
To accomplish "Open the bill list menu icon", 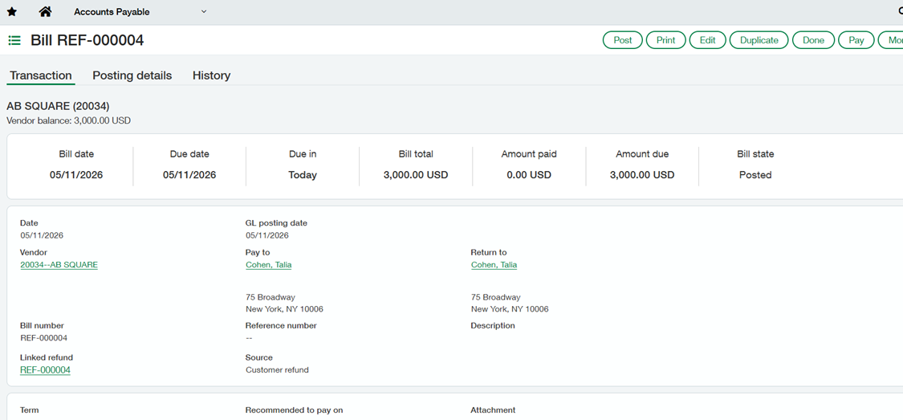I will coord(14,40).
